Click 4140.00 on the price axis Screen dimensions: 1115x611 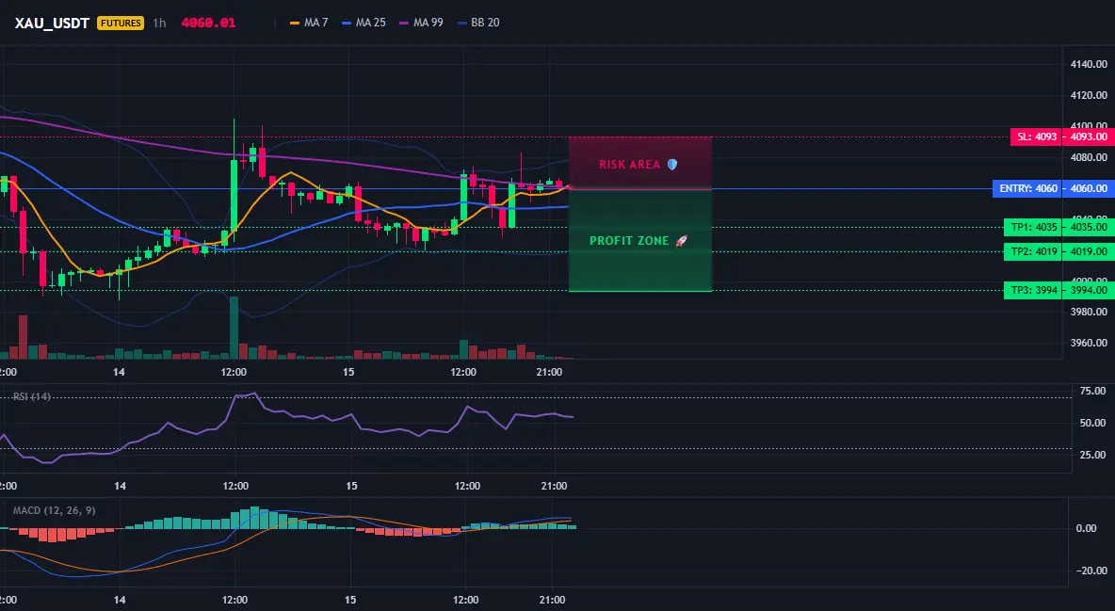[1089, 64]
